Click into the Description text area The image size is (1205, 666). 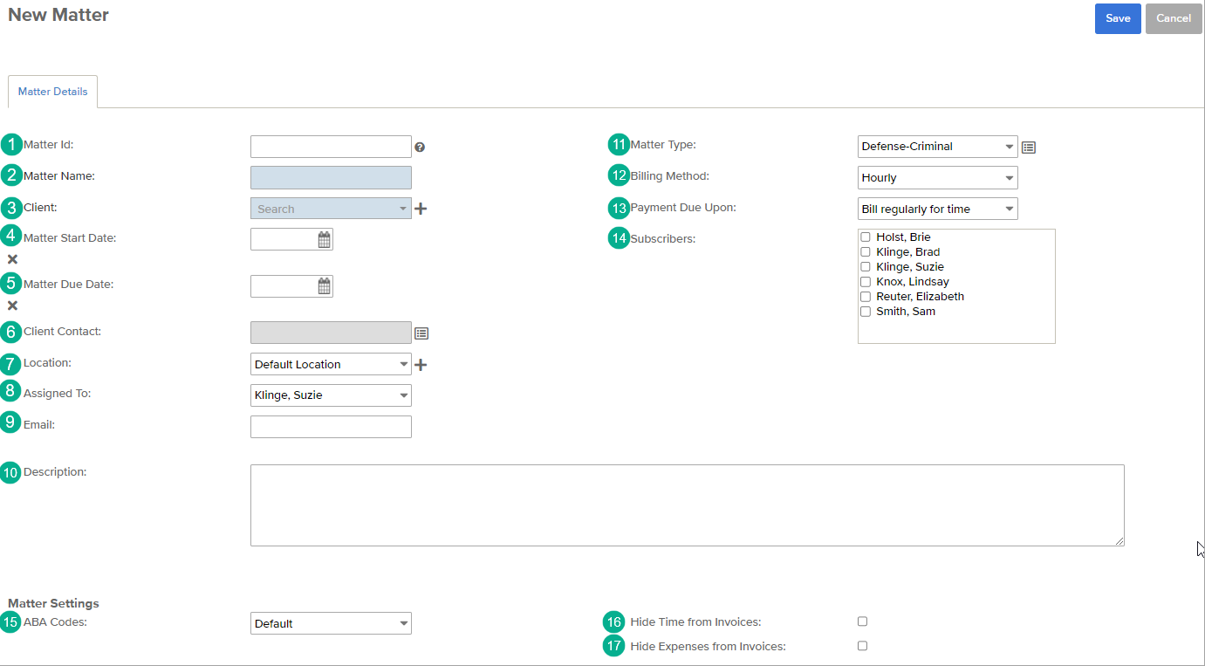click(x=687, y=505)
